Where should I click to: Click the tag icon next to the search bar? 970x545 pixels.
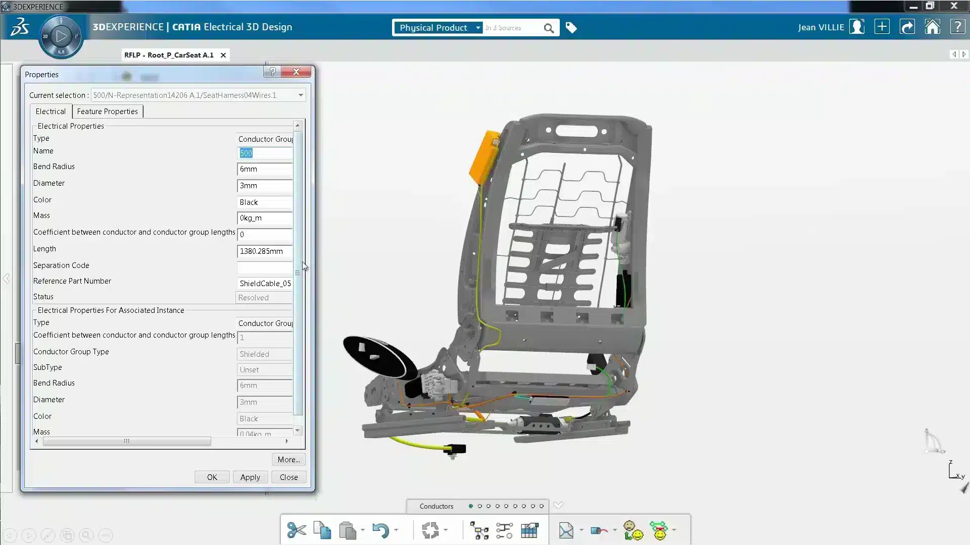click(x=571, y=28)
